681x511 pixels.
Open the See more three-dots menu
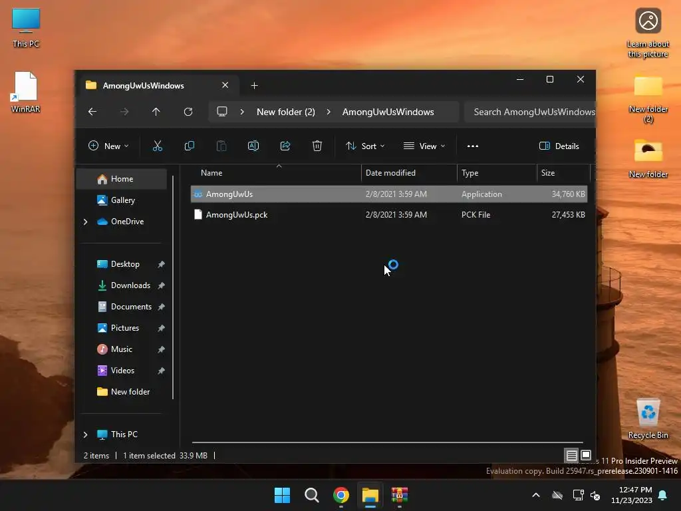[473, 146]
